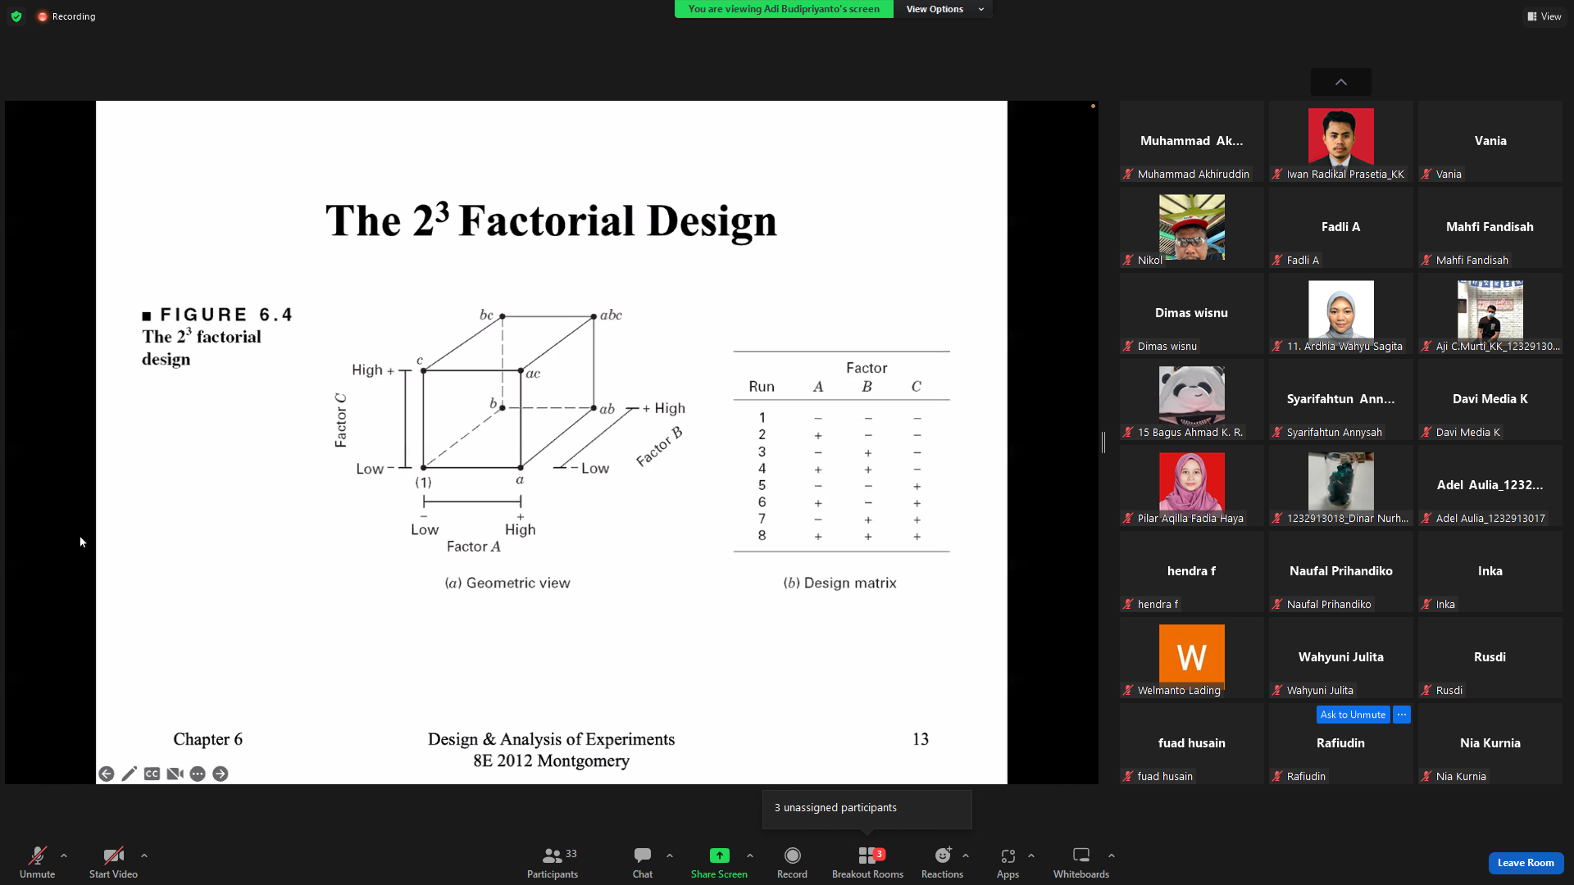Click the green encryption shield icon
The image size is (1574, 885).
coord(16,16)
